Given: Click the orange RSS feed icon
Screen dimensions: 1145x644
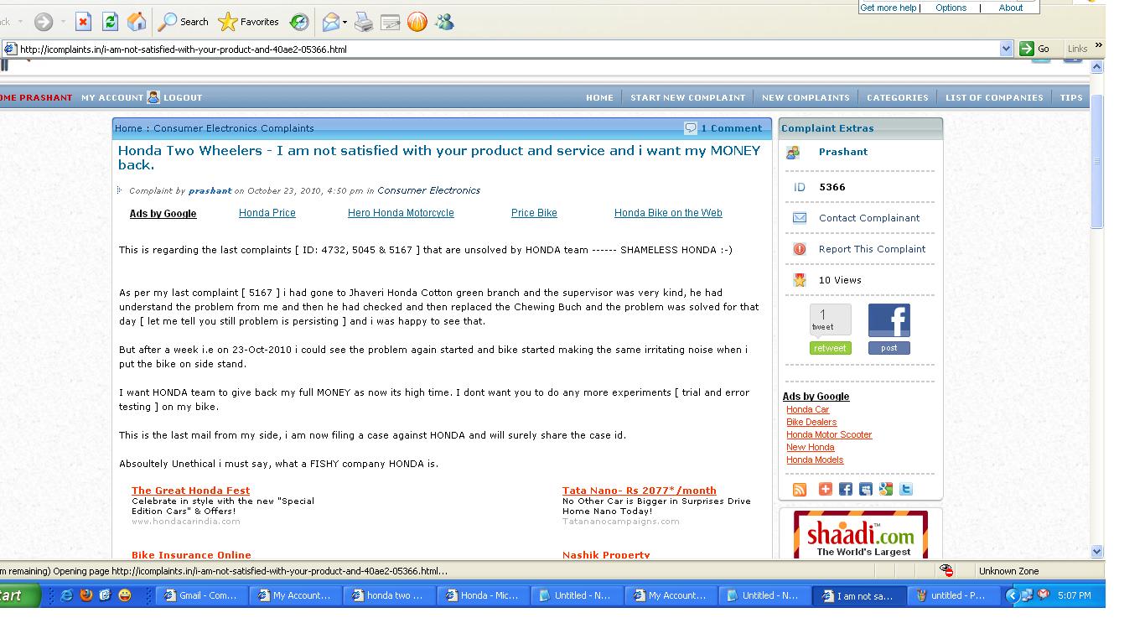Looking at the screenshot, I should (800, 489).
